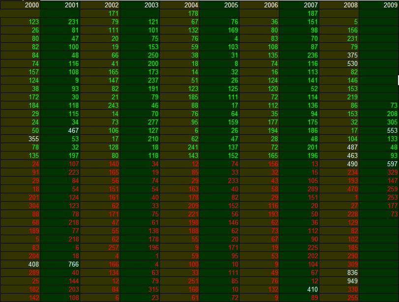Select the white 836 cell in 2008

pos(339,273)
